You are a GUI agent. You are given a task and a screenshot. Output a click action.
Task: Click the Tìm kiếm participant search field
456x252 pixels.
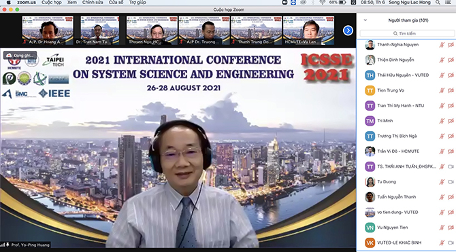[407, 33]
